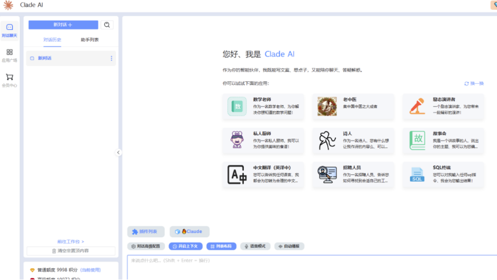Open the SQL终端 app file icon
This screenshot has width=497, height=280.
tap(417, 174)
